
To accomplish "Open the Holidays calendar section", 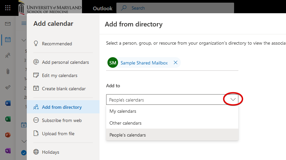I will (x=50, y=152).
